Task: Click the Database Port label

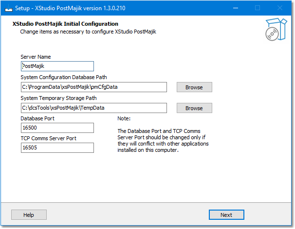Action: pos(37,118)
